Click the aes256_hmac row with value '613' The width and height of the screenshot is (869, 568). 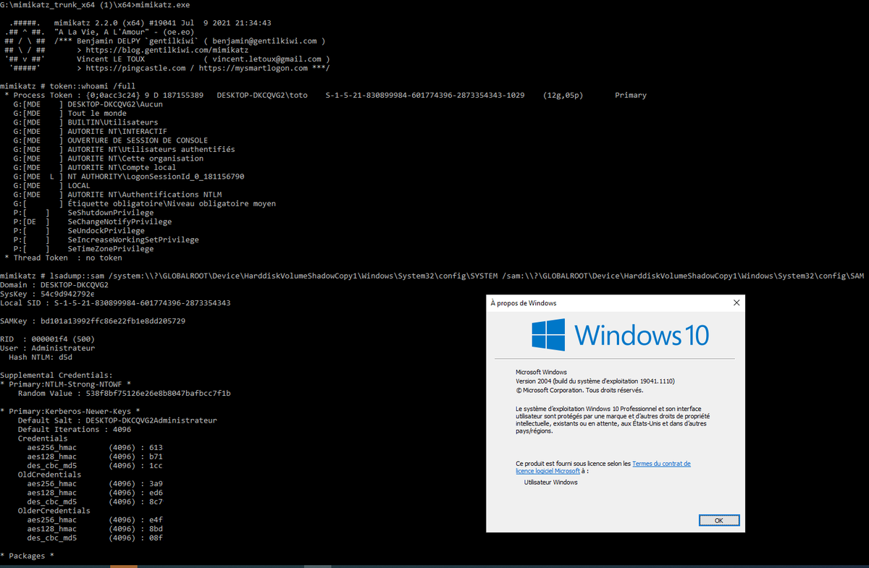95,448
